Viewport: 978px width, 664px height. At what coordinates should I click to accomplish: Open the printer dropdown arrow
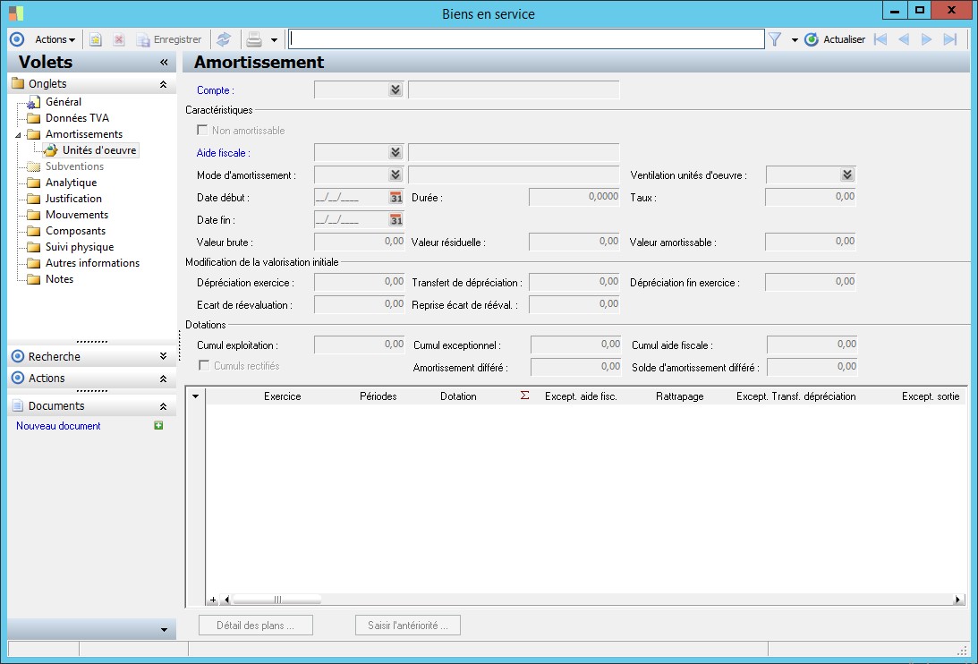tap(274, 40)
